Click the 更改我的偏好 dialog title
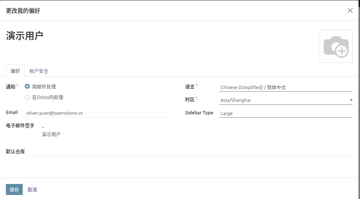360x199 pixels. click(x=23, y=11)
